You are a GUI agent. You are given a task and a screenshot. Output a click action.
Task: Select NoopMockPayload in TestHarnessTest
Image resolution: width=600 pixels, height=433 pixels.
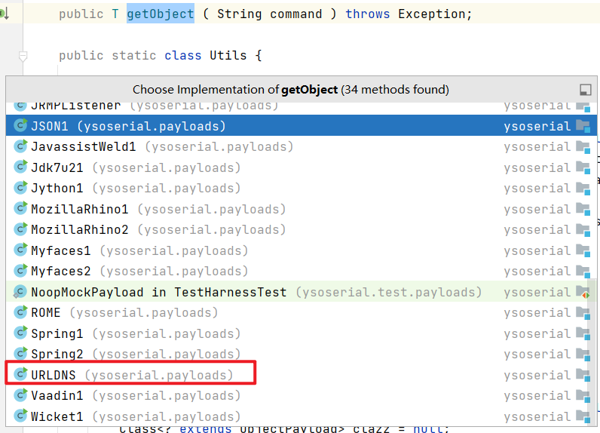[x=158, y=292]
